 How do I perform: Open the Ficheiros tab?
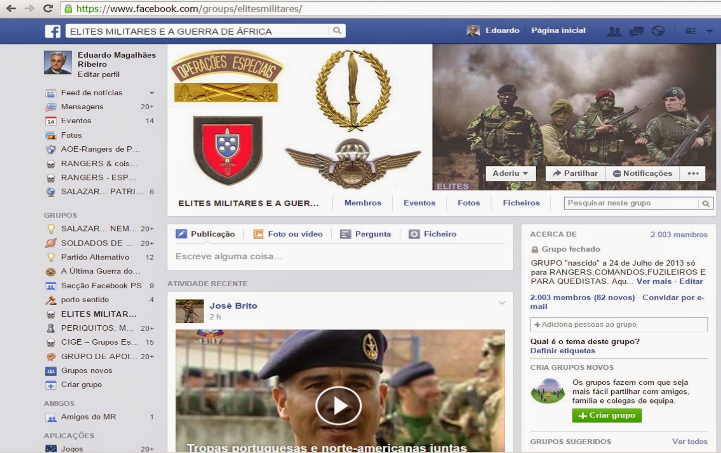[522, 203]
